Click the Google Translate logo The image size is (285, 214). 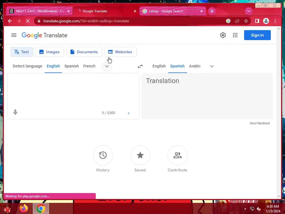point(44,35)
